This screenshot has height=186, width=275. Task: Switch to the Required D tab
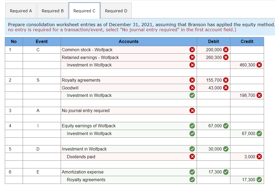116,11
